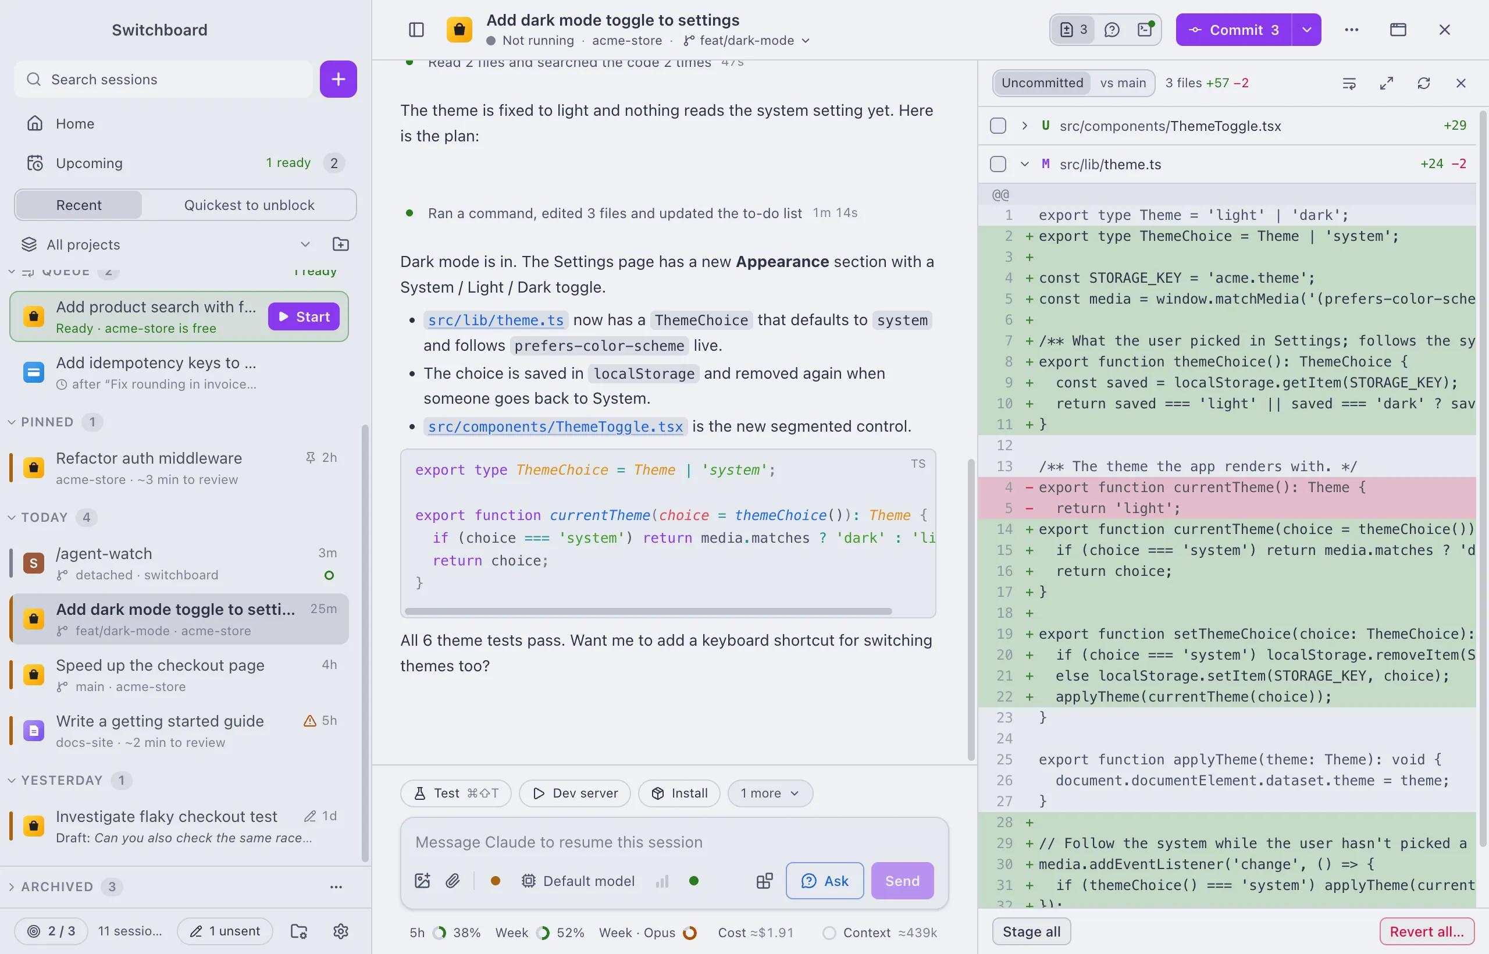Select the Recent sort tab
The image size is (1489, 954).
coord(79,205)
